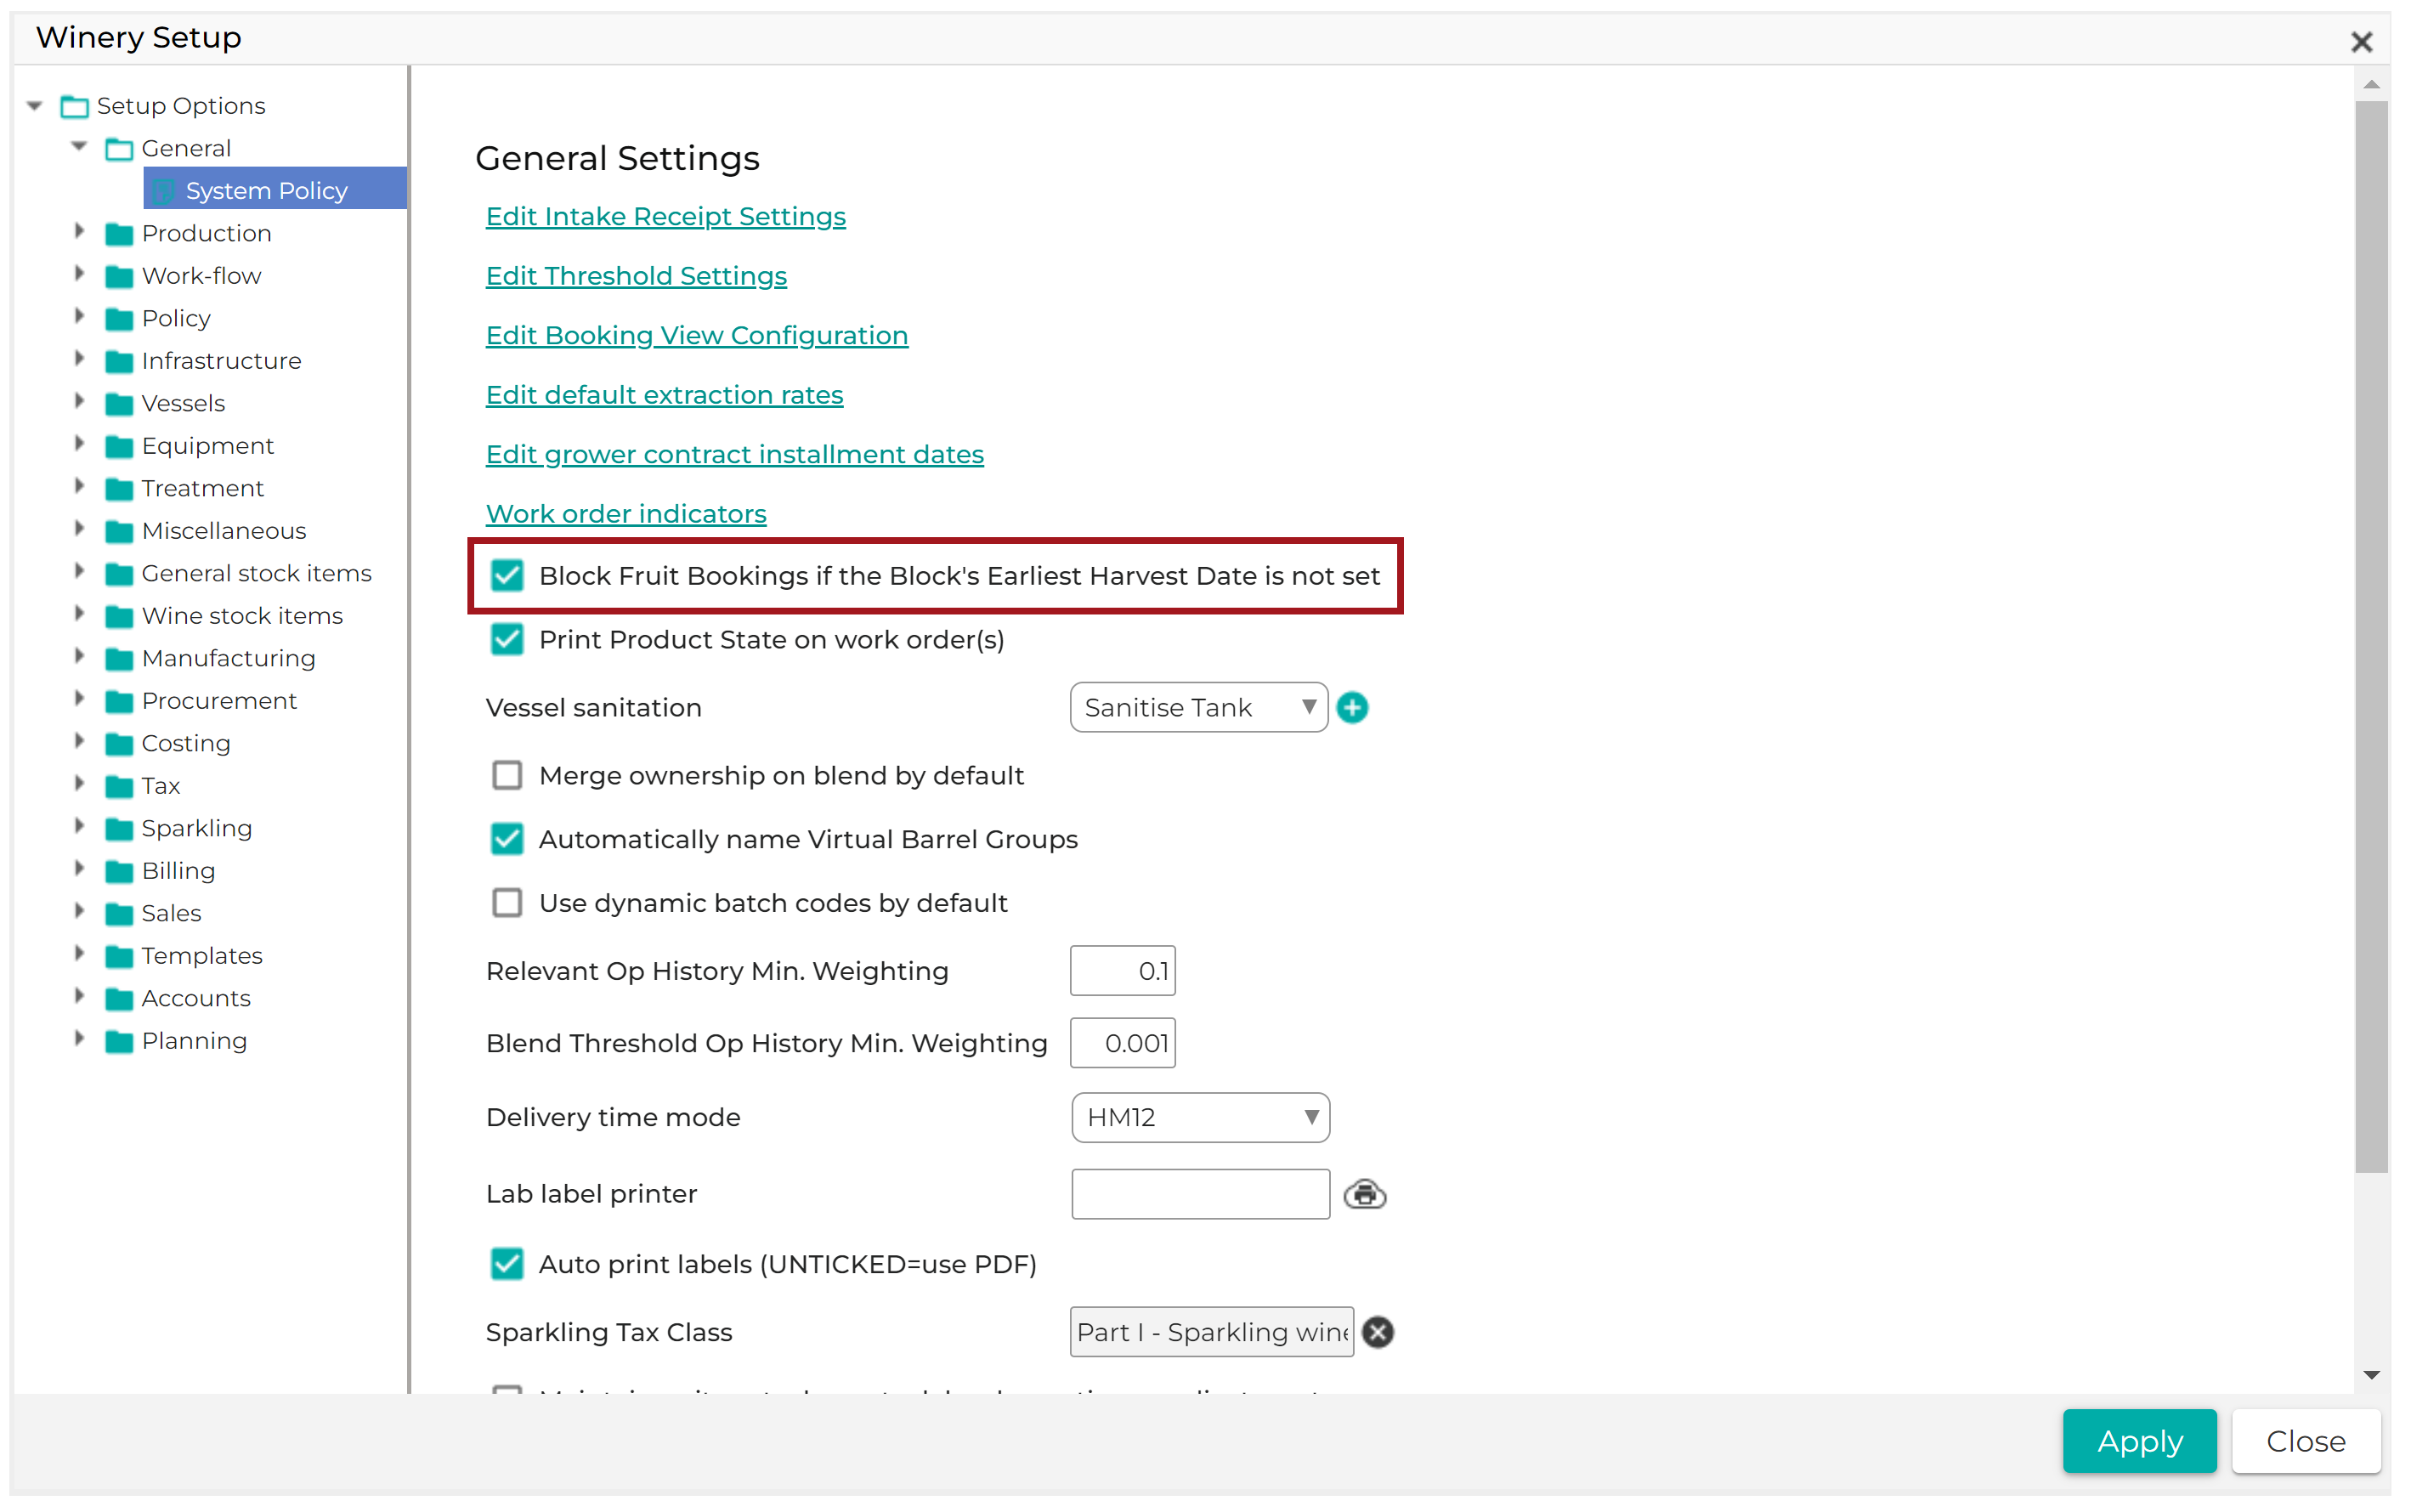Open Edit Intake Receipt Settings link
2411x1512 pixels.
pos(665,217)
